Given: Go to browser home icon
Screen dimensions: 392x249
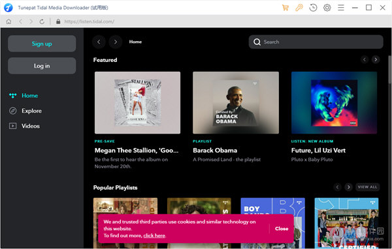Looking at the screenshot, I should click(8, 22).
